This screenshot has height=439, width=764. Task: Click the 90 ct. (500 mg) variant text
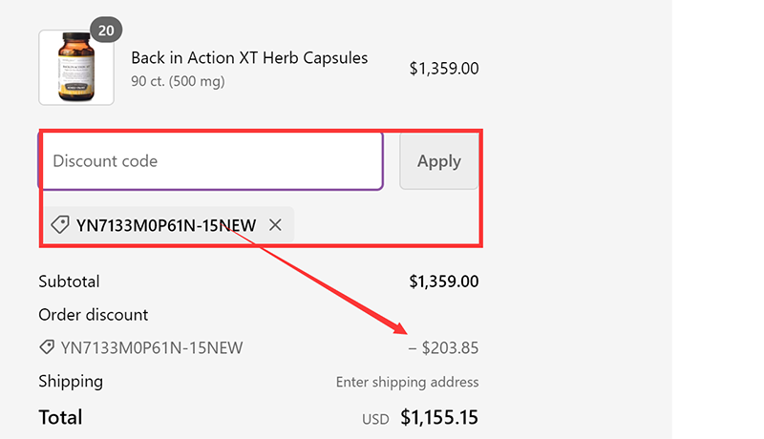tap(178, 82)
